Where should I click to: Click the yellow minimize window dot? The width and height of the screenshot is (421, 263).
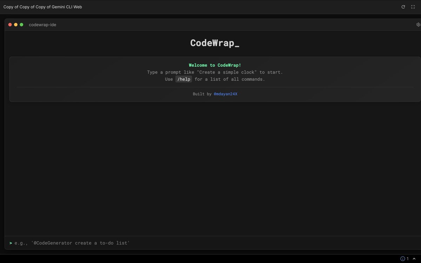[16, 25]
